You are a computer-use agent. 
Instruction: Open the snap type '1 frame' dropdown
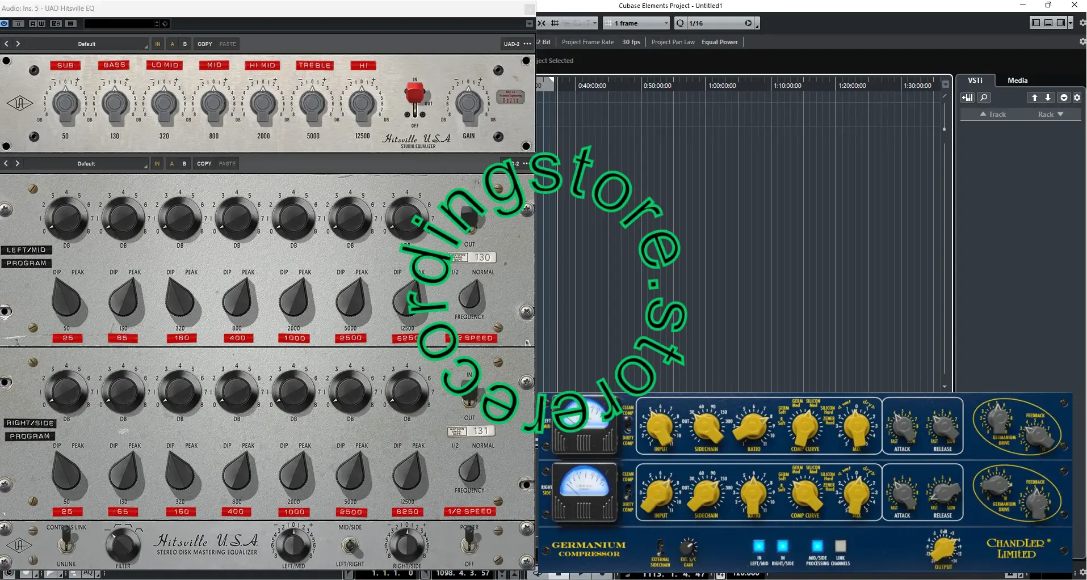pyautogui.click(x=636, y=23)
